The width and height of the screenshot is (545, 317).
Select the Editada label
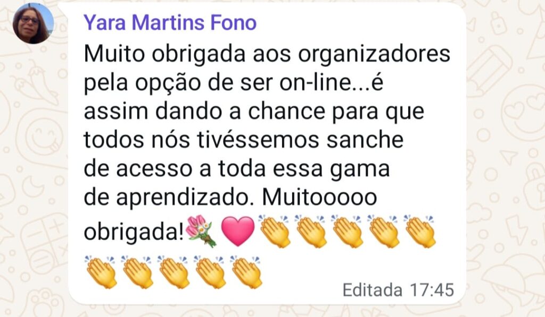(372, 290)
